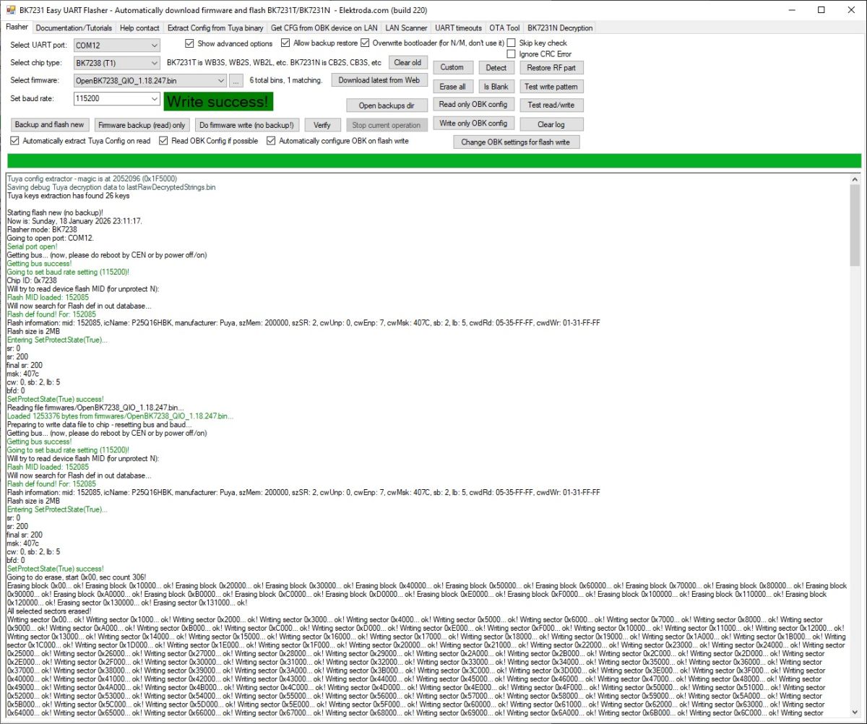Click the Open backups dir button
This screenshot has width=867, height=724.
coord(387,105)
